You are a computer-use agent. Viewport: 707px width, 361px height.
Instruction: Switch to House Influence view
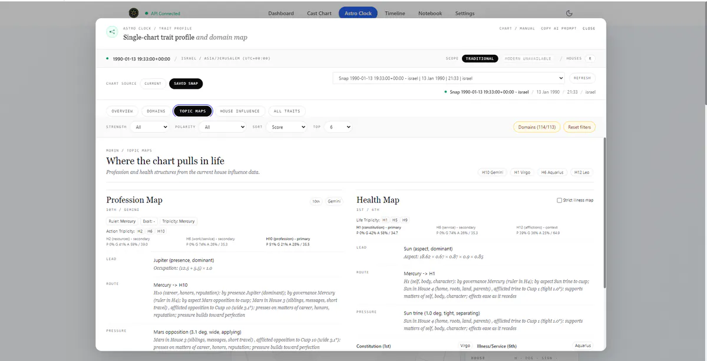[240, 111]
